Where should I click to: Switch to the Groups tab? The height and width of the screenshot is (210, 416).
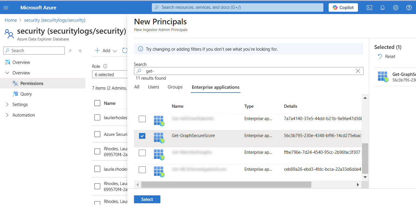175,87
